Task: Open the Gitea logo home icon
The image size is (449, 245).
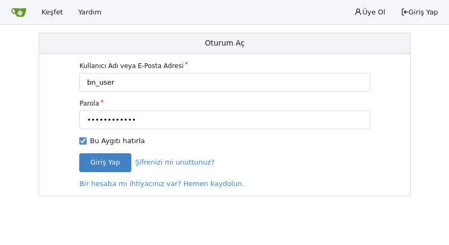Action: click(19, 12)
